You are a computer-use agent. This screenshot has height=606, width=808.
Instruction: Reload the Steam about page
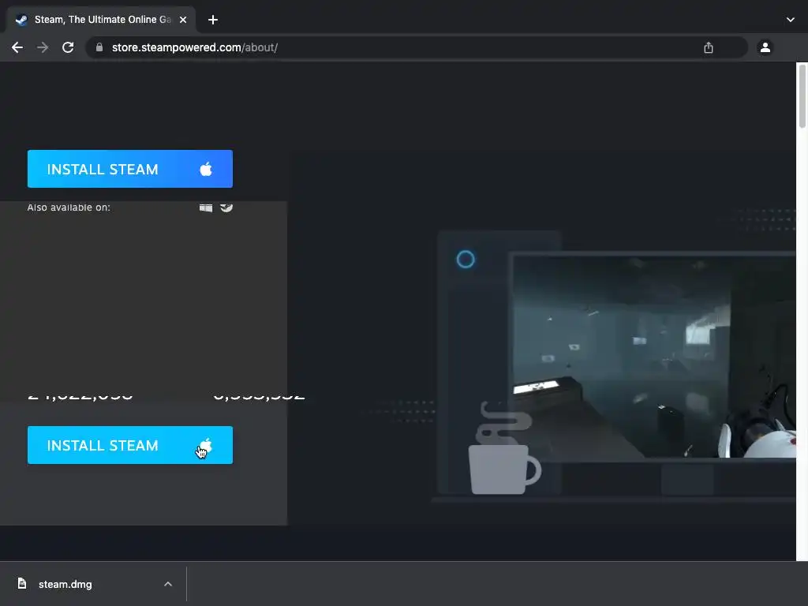click(68, 47)
